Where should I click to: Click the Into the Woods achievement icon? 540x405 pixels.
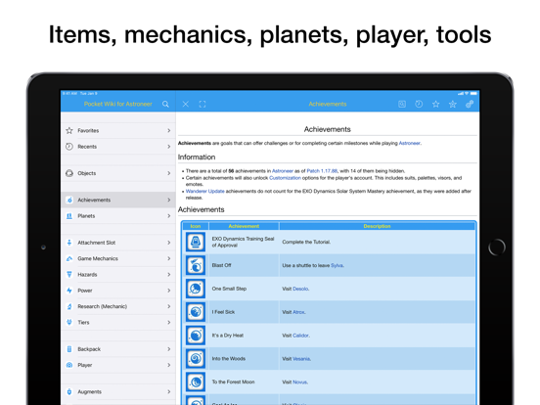point(196,358)
